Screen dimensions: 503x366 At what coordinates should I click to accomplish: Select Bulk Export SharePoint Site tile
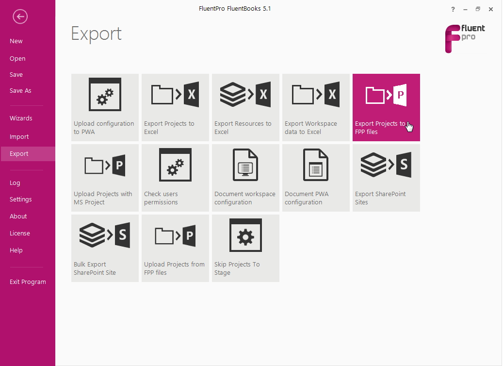point(105,248)
